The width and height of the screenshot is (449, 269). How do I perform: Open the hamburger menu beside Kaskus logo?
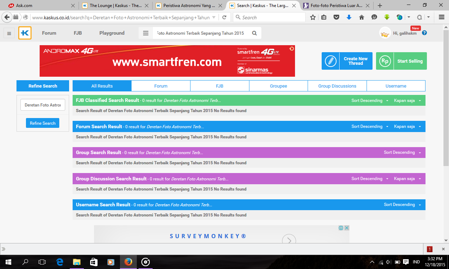click(9, 33)
